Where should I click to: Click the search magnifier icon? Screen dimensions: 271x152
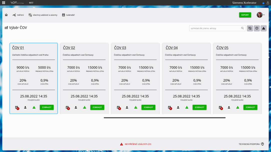click(x=242, y=28)
